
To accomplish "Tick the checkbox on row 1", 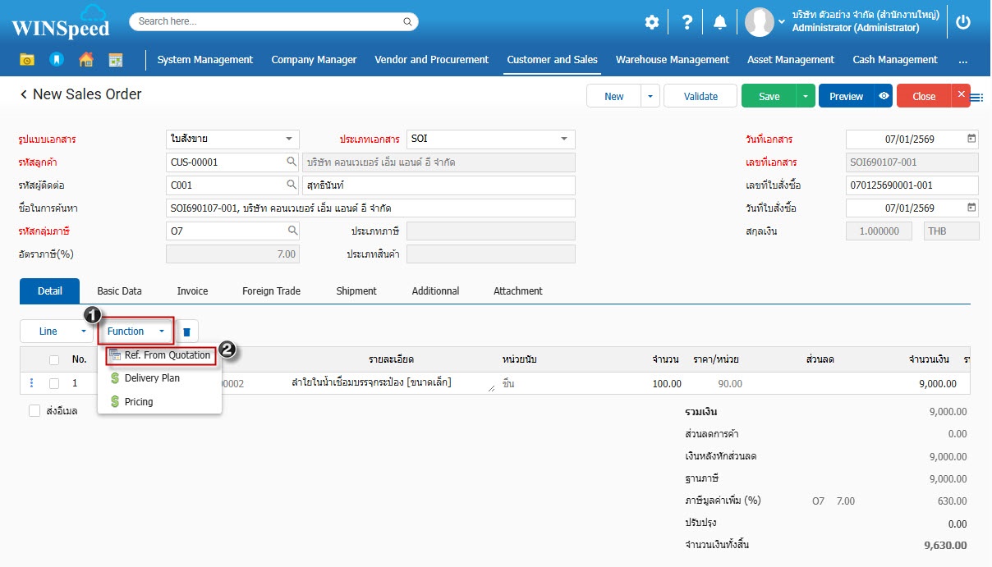I will pos(54,383).
